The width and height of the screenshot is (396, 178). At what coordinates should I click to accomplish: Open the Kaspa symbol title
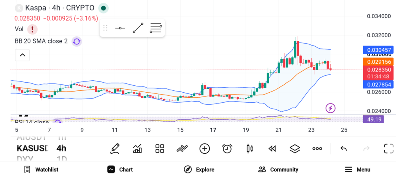60,8
